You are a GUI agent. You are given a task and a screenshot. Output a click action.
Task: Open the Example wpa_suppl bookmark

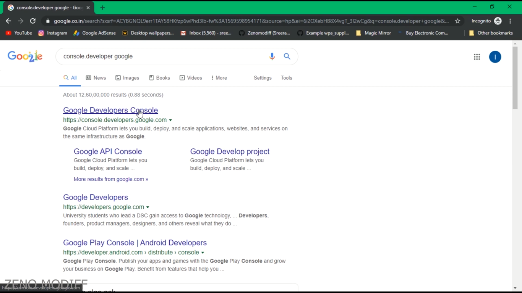pos(323,33)
